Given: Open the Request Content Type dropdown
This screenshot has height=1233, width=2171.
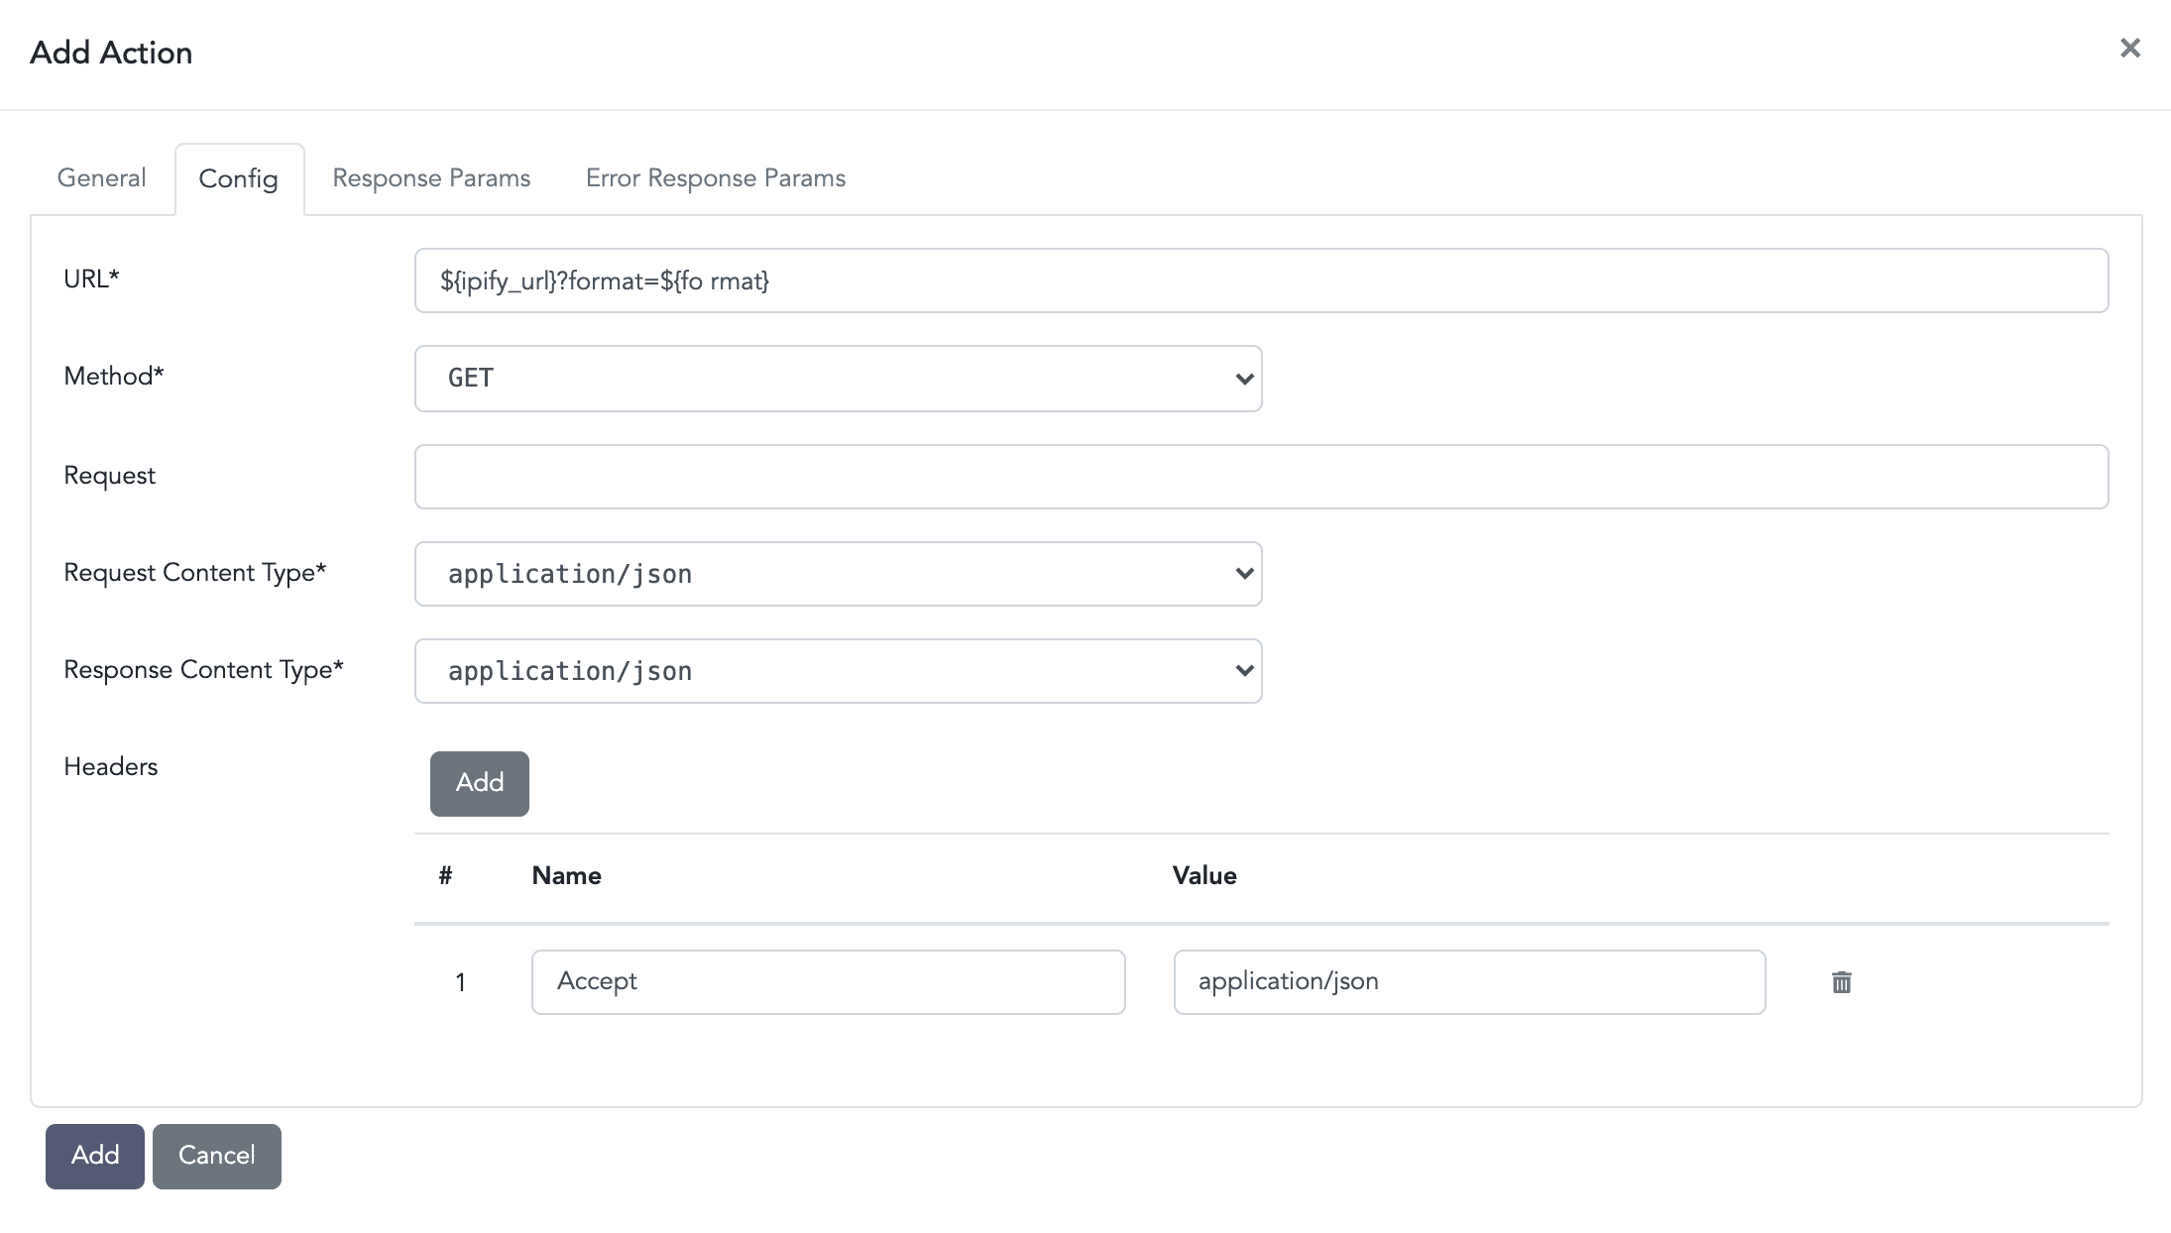Looking at the screenshot, I should pyautogui.click(x=838, y=573).
